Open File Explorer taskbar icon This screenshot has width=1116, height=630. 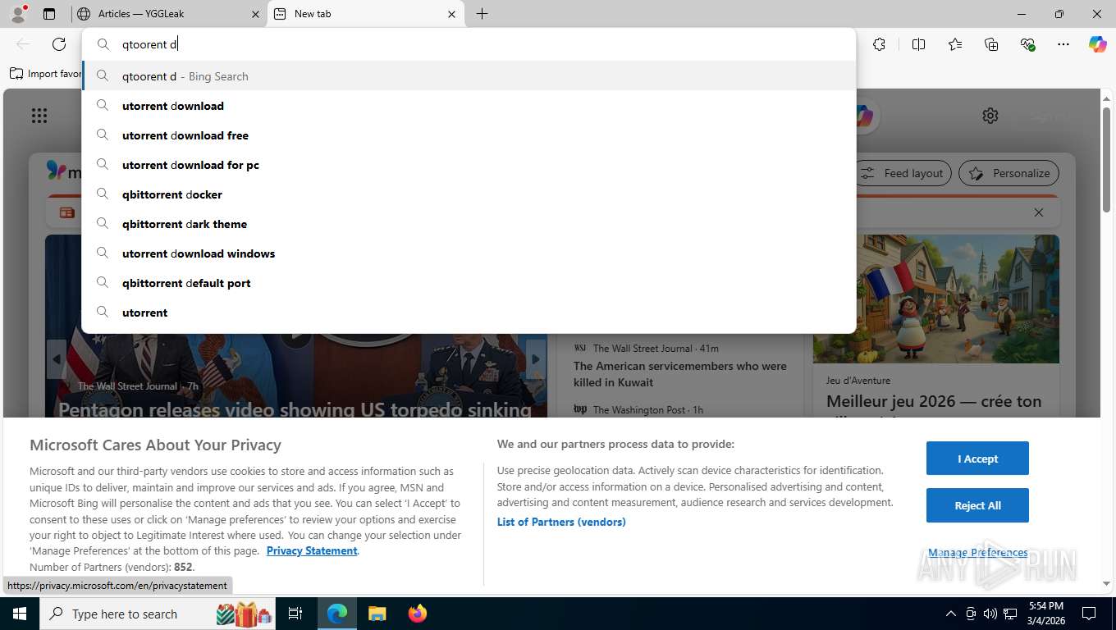tap(377, 614)
